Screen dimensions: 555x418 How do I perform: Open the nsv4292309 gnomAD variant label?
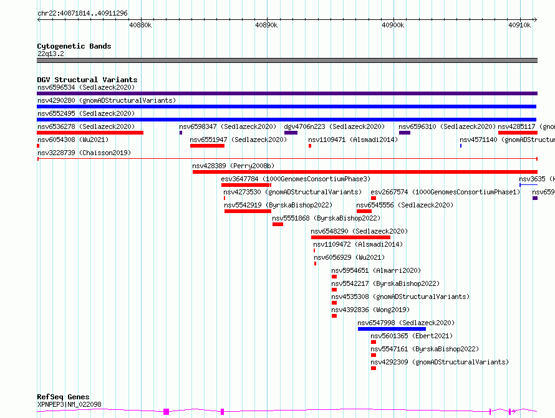point(440,362)
